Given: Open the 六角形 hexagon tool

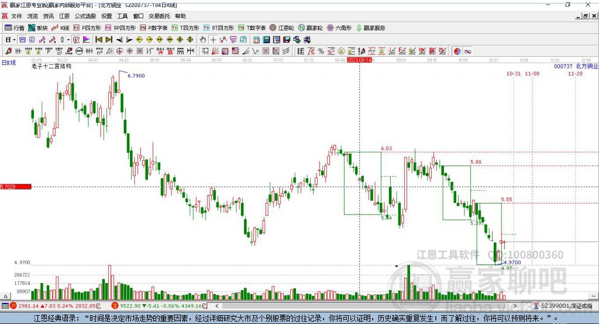Looking at the screenshot, I should (x=339, y=27).
